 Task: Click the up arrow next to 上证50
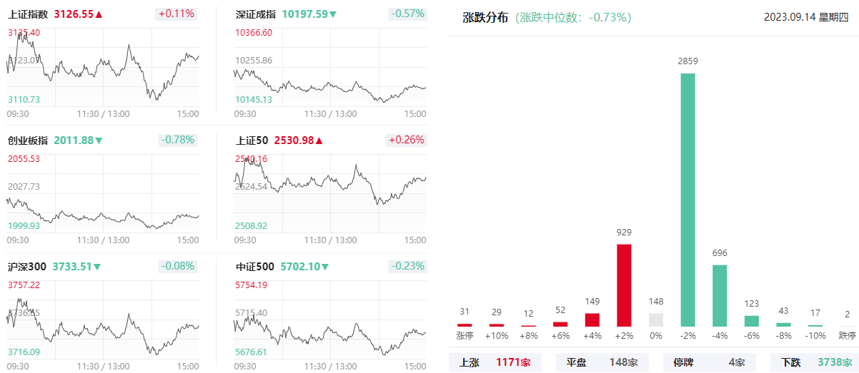tap(319, 140)
